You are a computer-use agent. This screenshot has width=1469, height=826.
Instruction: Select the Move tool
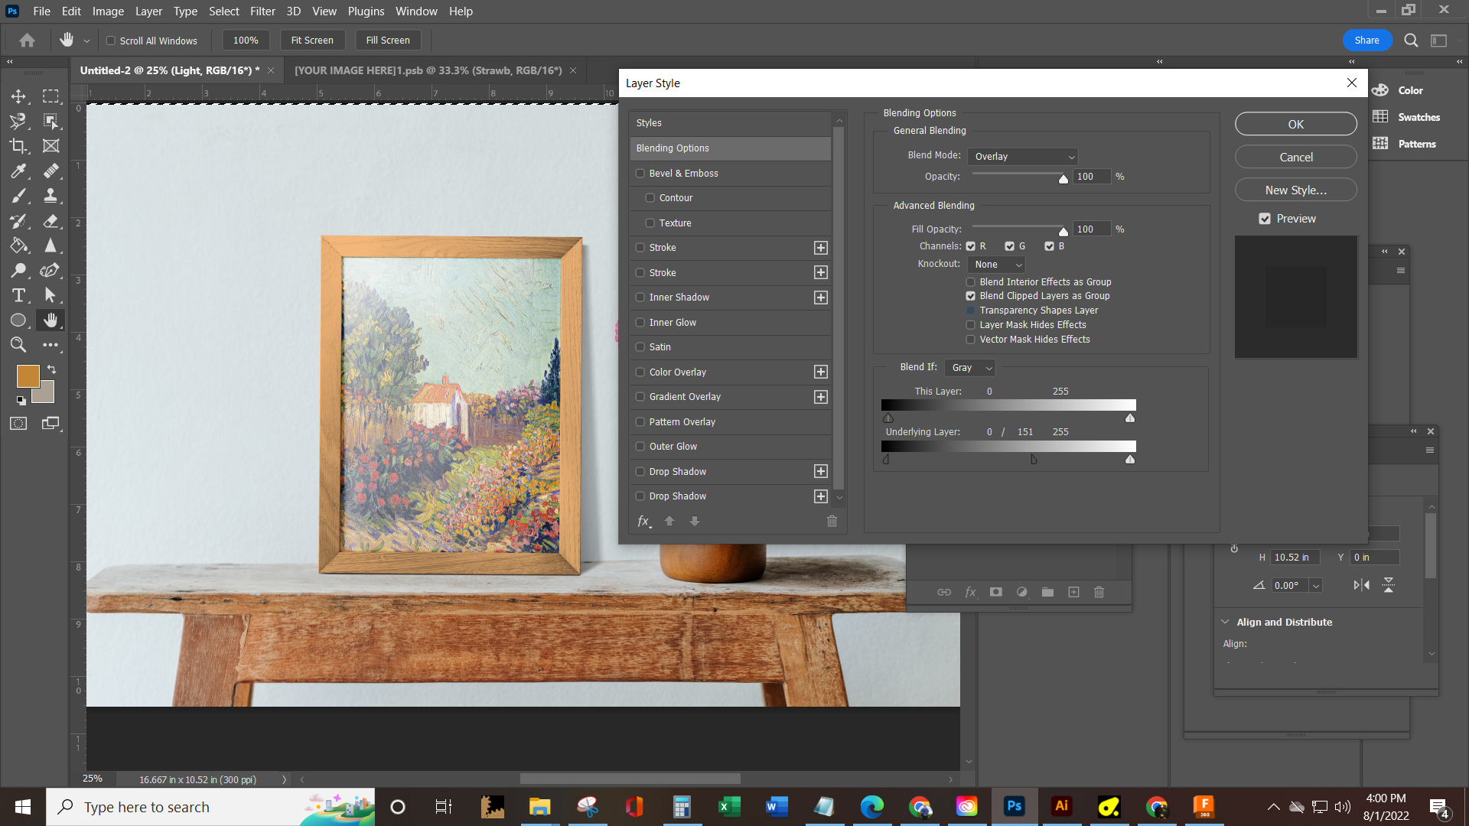(18, 96)
